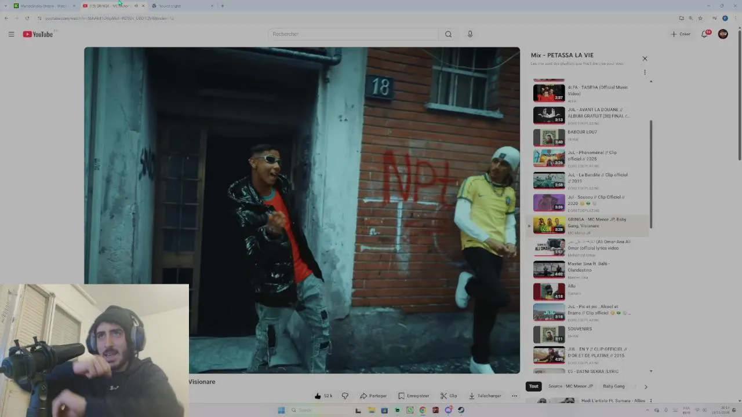Go back in browser history

pos(6,18)
